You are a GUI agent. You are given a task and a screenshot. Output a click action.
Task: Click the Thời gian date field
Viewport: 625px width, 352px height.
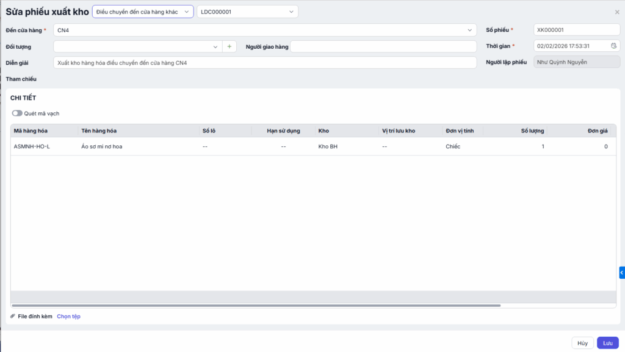(576, 46)
